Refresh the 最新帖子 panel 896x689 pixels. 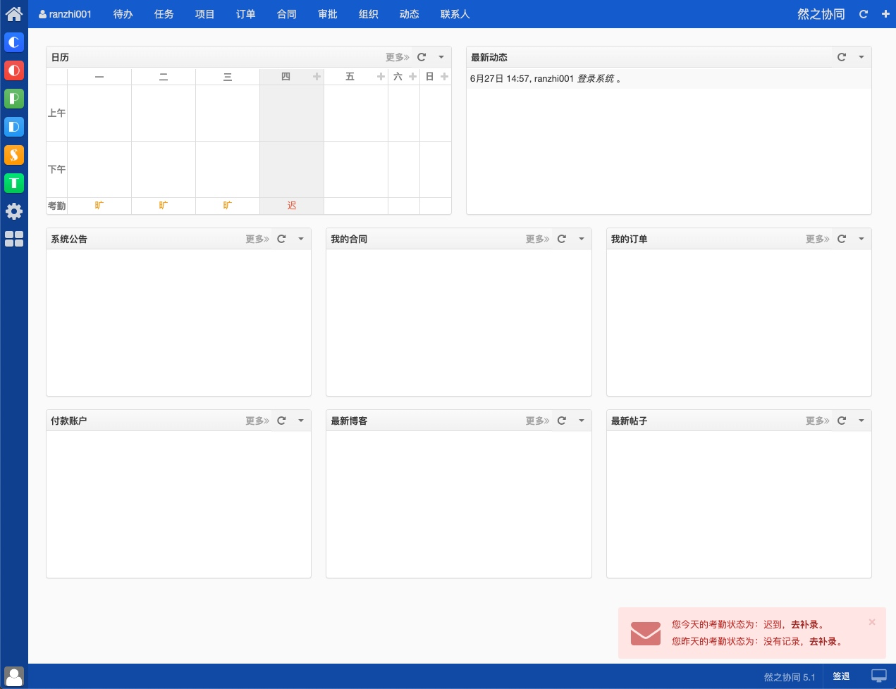point(842,421)
